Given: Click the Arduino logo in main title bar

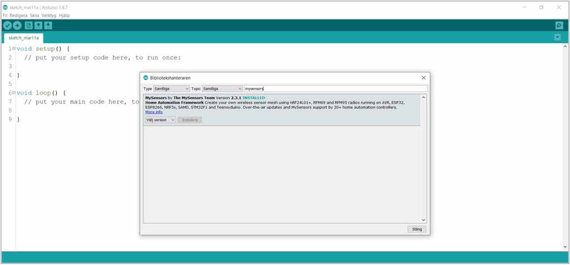Looking at the screenshot, I should [5, 7].
